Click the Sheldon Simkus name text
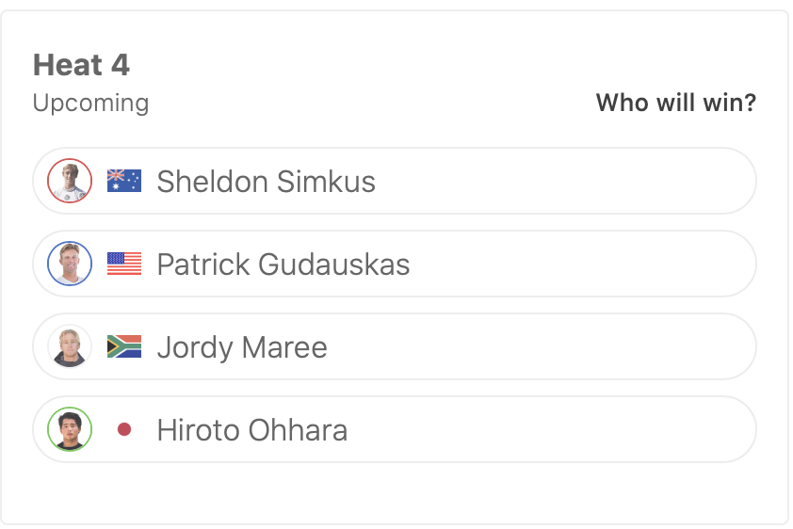Image resolution: width=793 pixels, height=529 pixels. click(266, 181)
